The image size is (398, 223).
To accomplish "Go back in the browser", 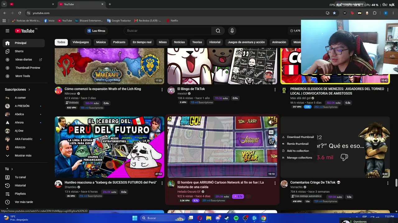I will (x=5, y=13).
